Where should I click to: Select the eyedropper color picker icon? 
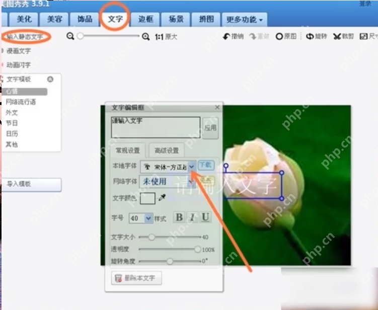pos(162,198)
